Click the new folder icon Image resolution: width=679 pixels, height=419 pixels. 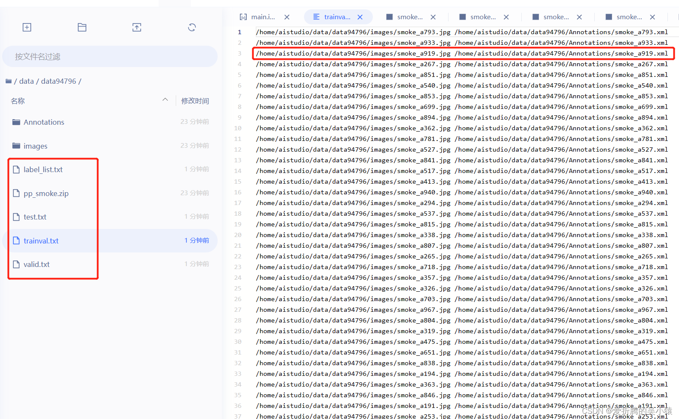pos(82,27)
